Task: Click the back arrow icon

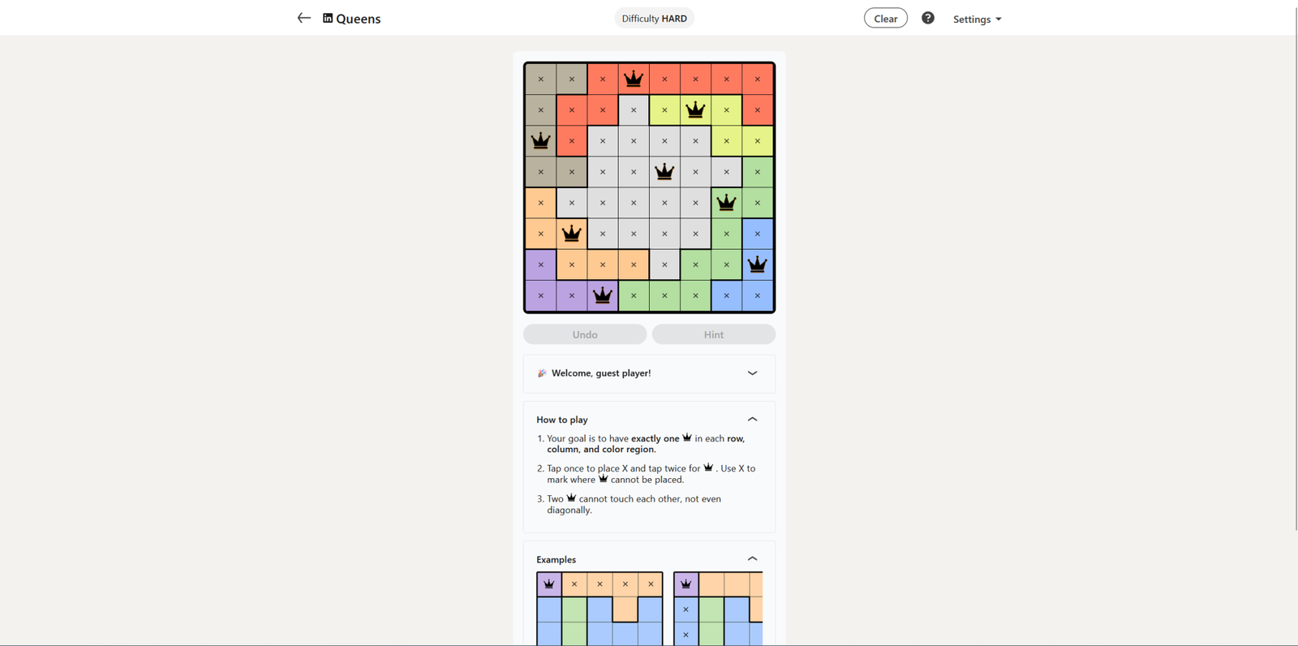Action: pos(303,18)
